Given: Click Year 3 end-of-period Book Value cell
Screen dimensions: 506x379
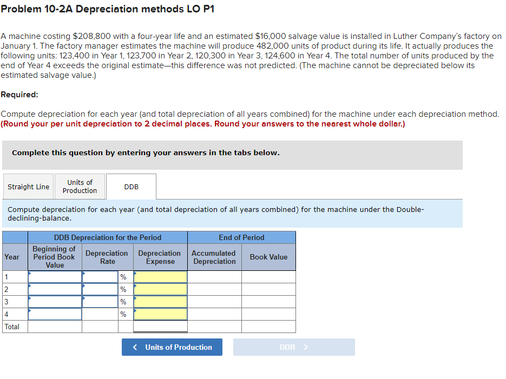Looking at the screenshot, I should coord(268,302).
